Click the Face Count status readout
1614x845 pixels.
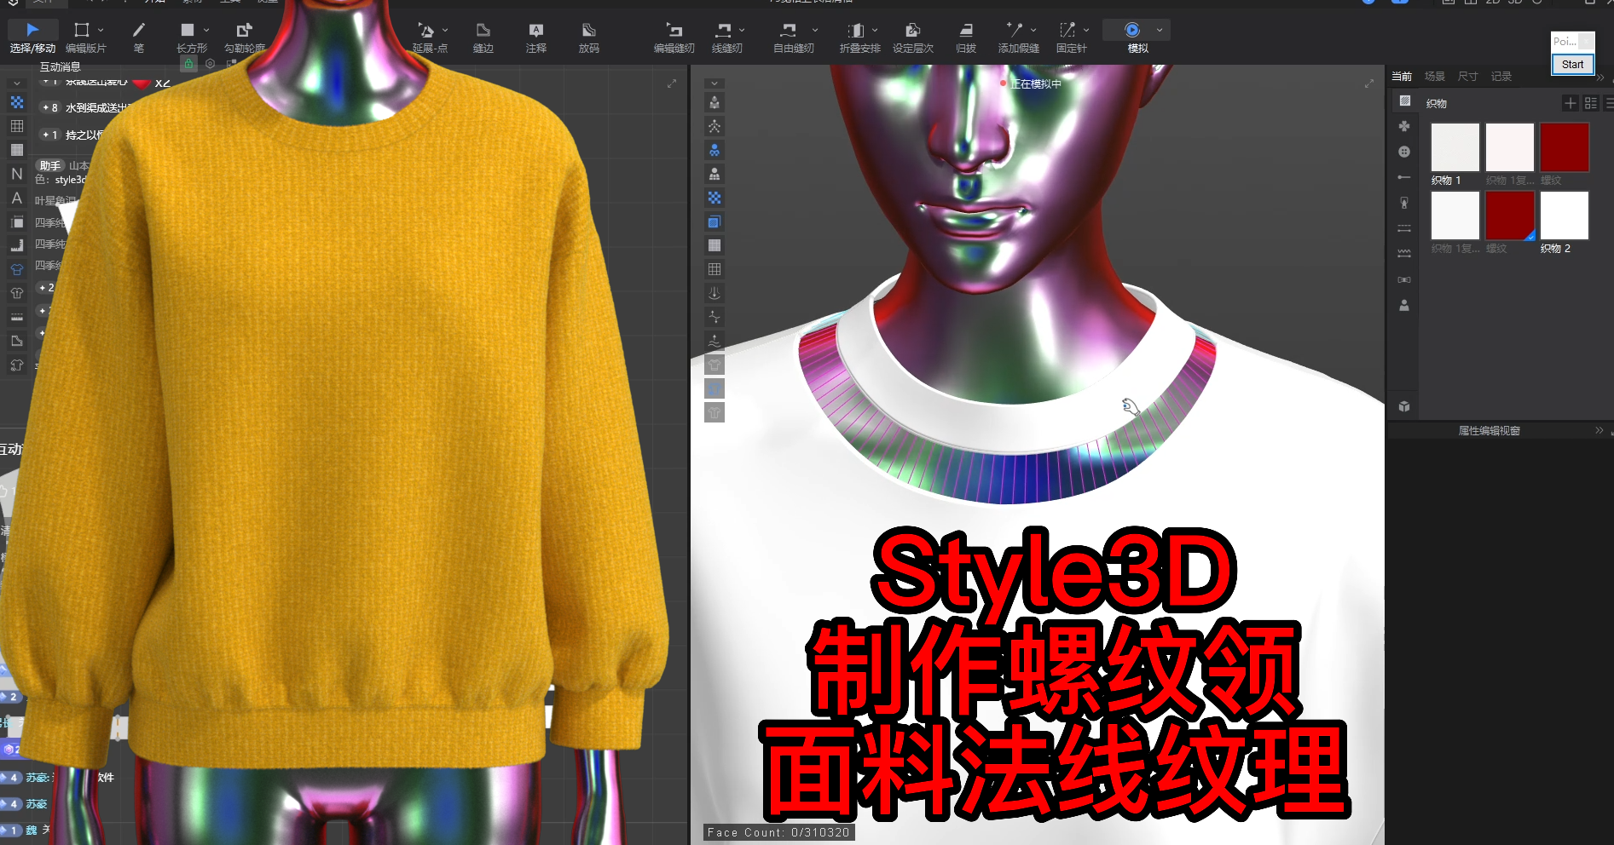pos(778,832)
